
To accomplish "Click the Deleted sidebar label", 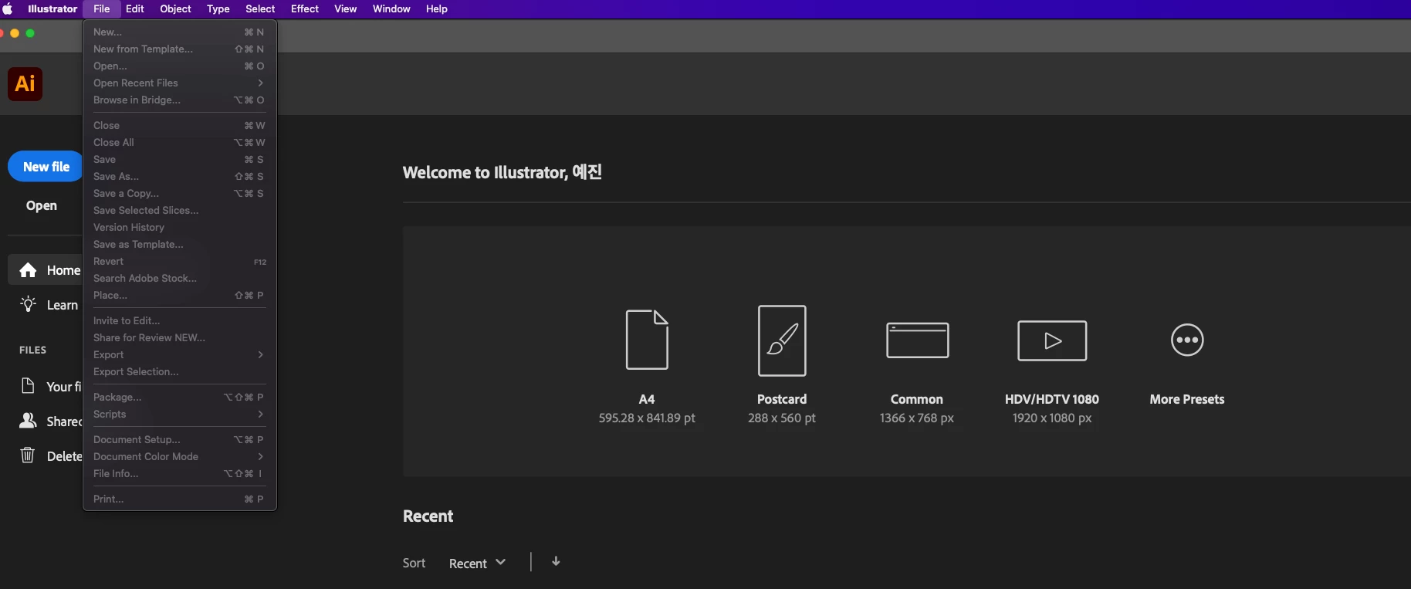I will pos(65,456).
